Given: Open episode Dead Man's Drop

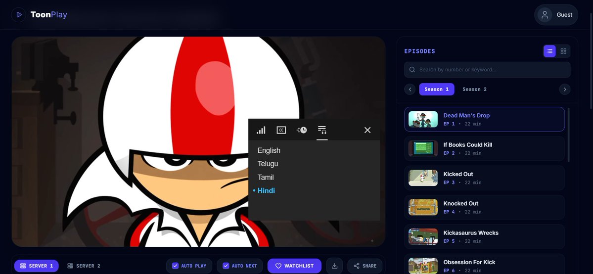Looking at the screenshot, I should point(485,119).
